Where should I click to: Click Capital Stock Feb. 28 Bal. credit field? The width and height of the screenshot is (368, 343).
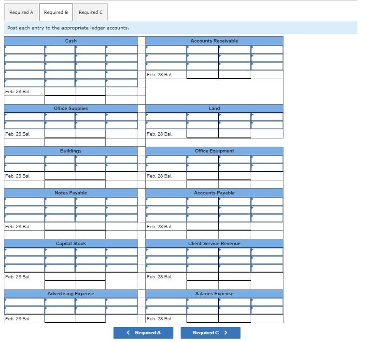point(90,276)
